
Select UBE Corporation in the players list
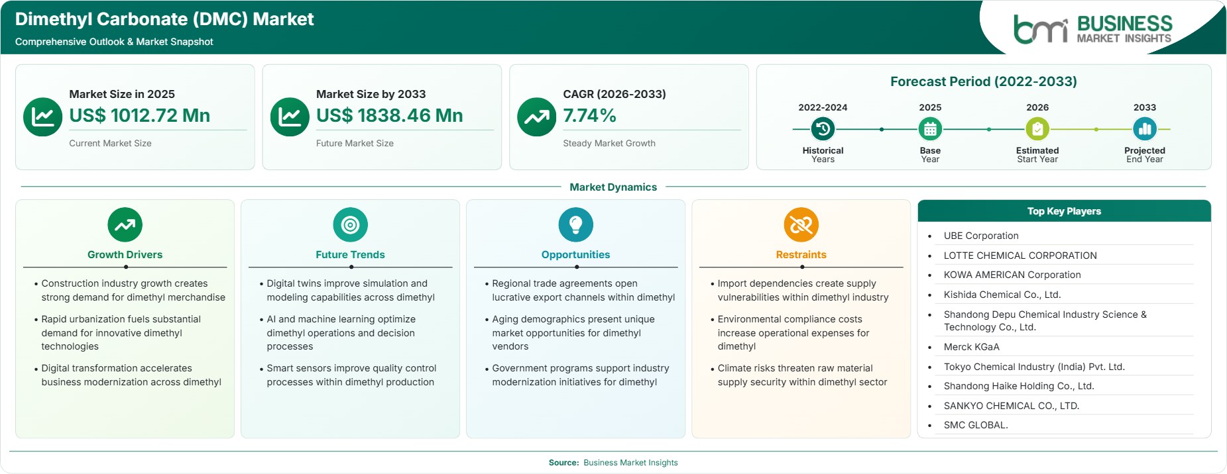[x=981, y=236]
